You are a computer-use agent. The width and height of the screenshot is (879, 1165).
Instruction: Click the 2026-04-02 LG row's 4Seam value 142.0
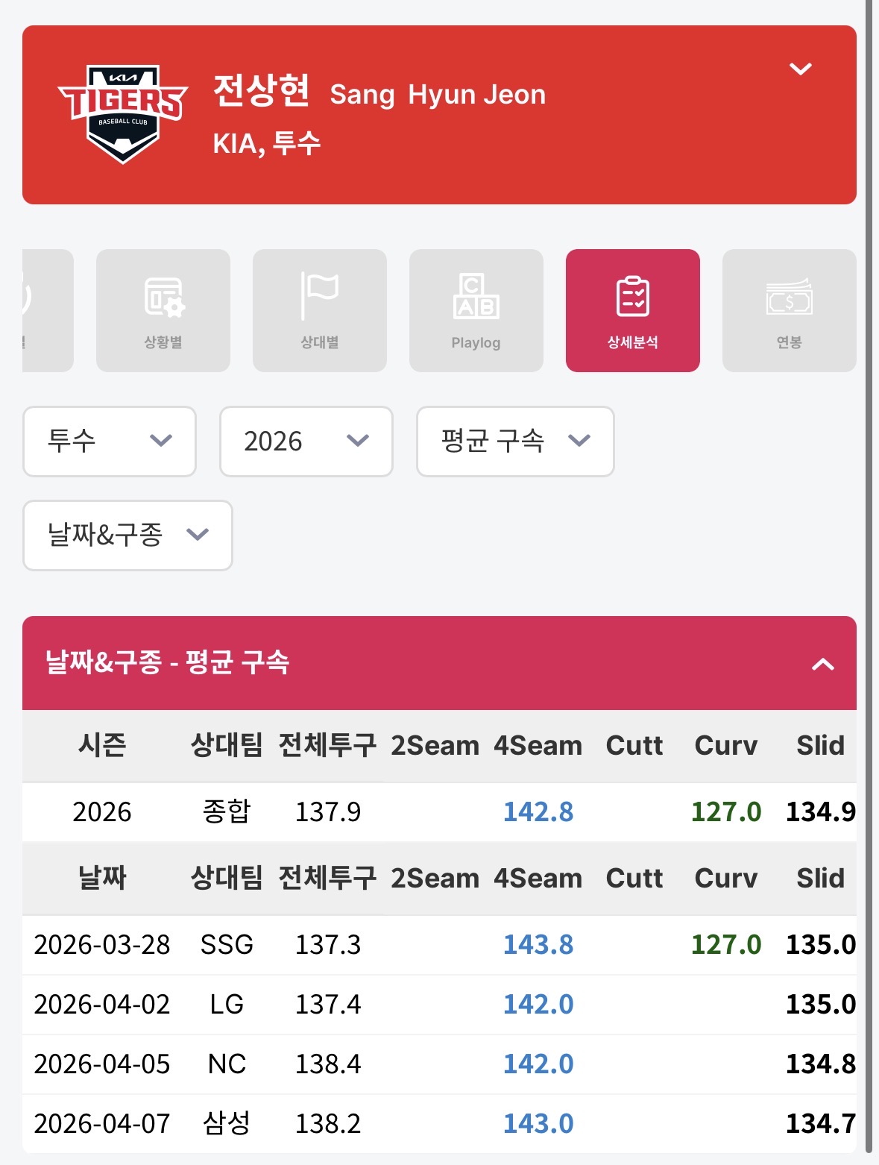coord(538,1005)
